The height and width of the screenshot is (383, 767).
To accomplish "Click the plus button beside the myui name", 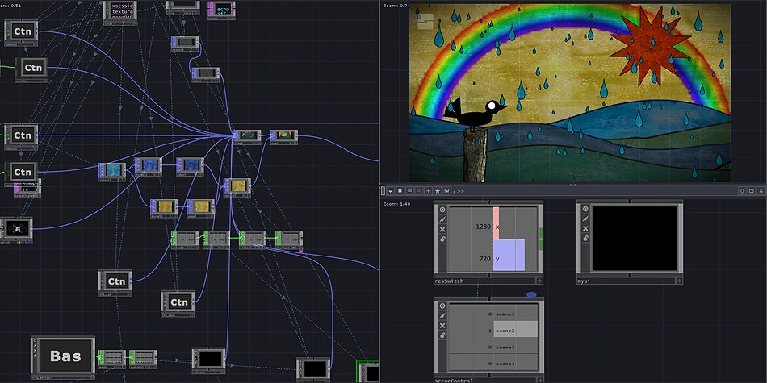I will coord(679,281).
